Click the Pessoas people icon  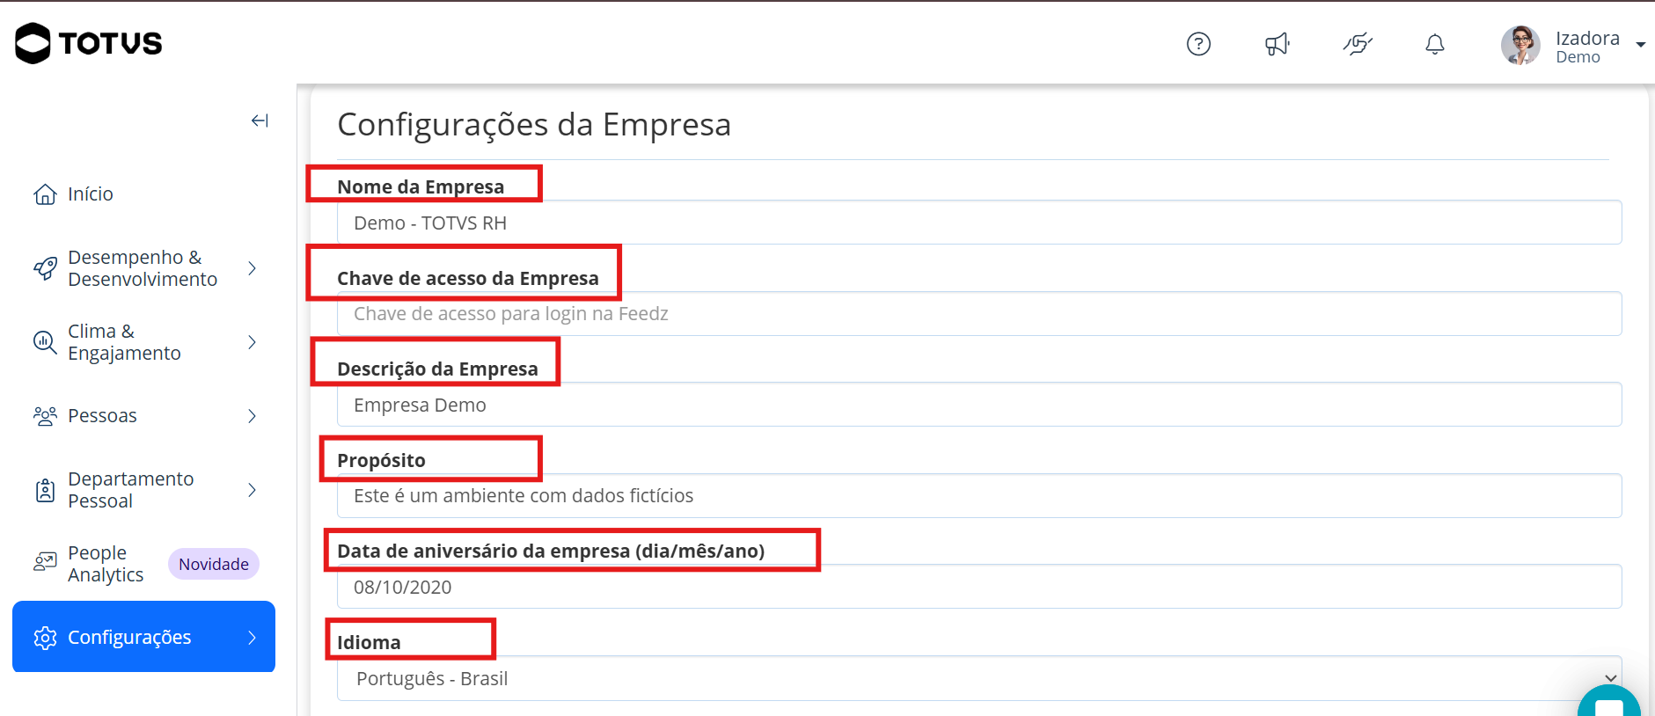point(45,416)
